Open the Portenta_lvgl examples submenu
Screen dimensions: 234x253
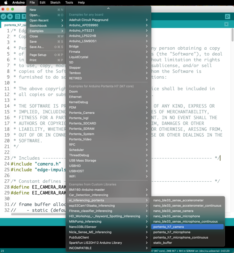[x=108, y=118]
